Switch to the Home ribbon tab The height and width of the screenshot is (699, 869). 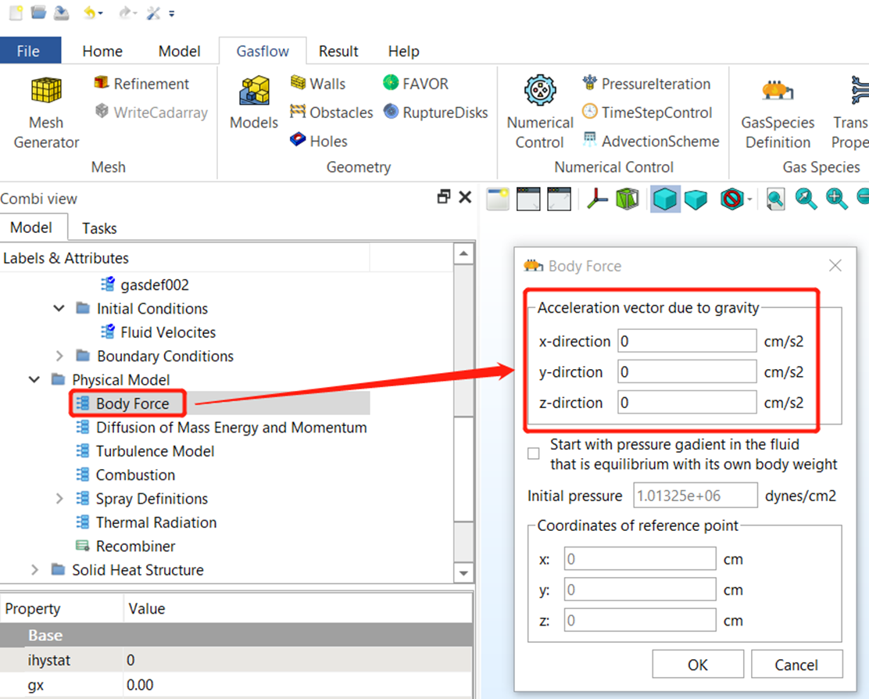pos(102,51)
